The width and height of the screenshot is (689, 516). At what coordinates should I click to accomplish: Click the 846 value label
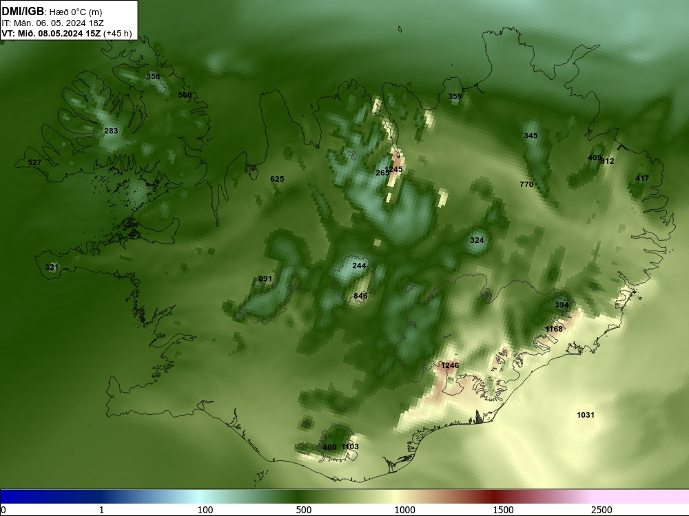coord(360,296)
